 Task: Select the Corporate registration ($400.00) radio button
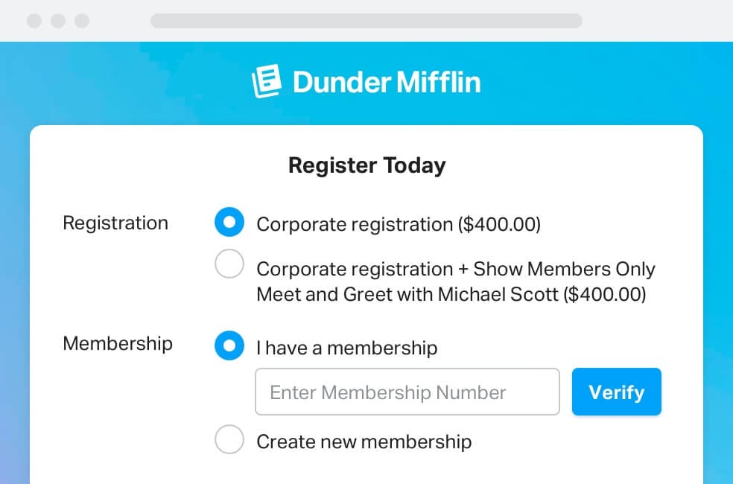[229, 223]
